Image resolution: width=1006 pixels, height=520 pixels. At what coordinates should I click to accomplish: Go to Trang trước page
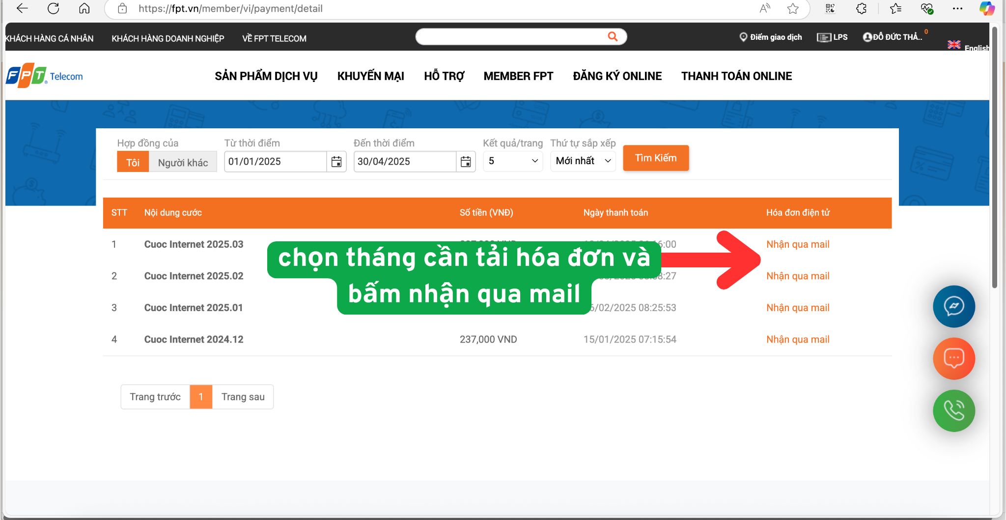point(155,397)
